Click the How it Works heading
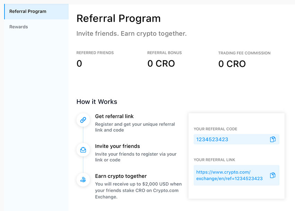Viewport: 295px width, 211px height. pyautogui.click(x=97, y=102)
